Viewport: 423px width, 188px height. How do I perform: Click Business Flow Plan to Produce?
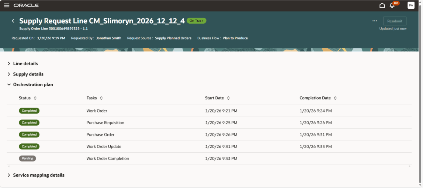coord(222,38)
